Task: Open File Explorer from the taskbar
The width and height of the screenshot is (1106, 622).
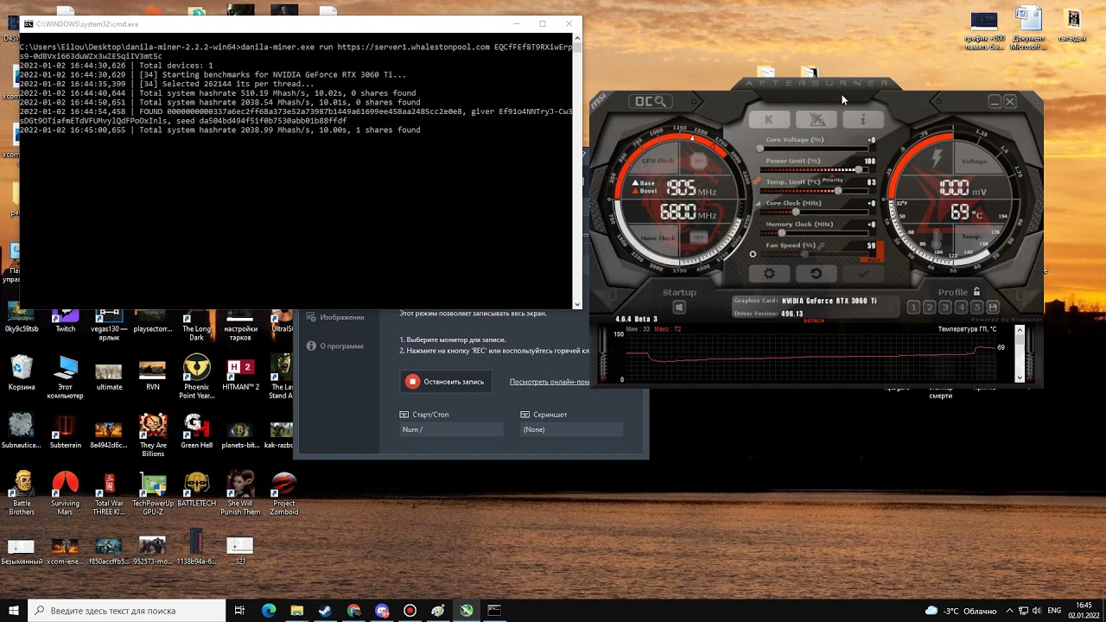Action: pyautogui.click(x=296, y=611)
